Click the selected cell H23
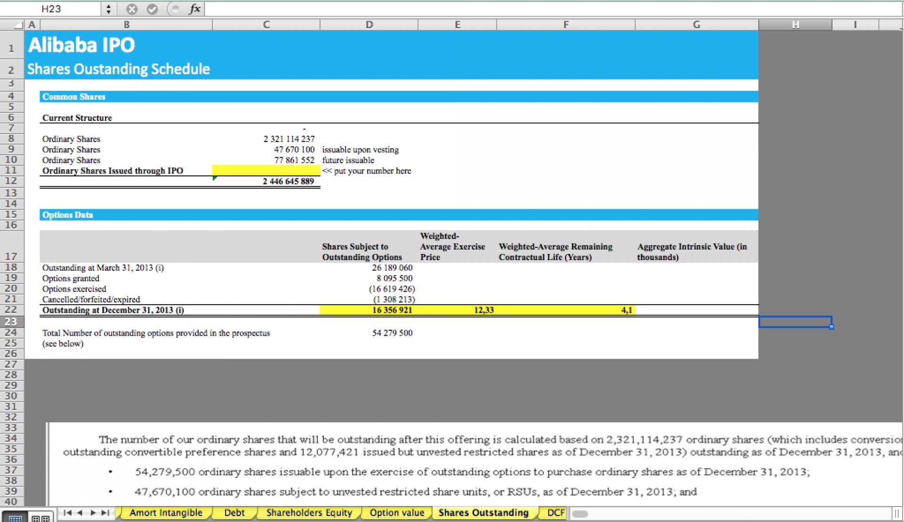904x522 pixels. click(x=795, y=322)
